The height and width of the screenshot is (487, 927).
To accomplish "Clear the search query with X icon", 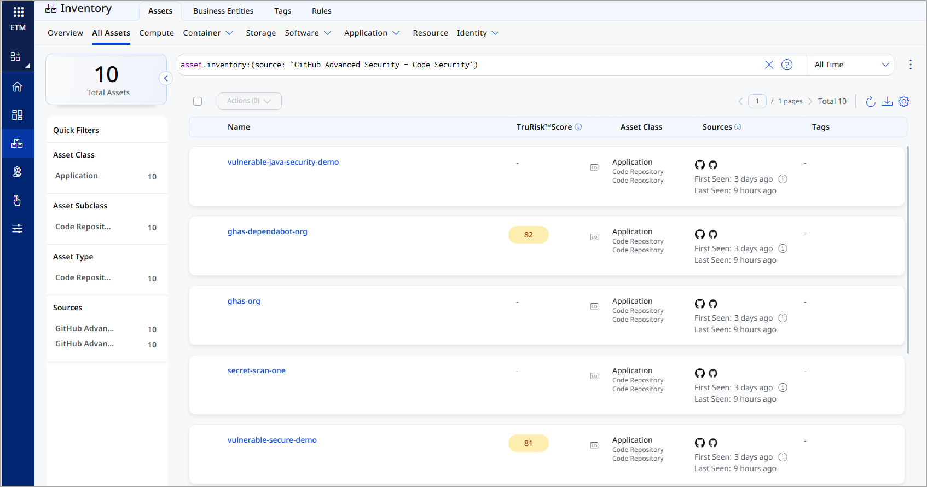I will coord(769,65).
